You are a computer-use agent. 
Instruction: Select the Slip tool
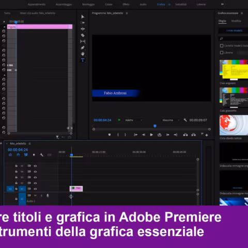(x=83, y=41)
